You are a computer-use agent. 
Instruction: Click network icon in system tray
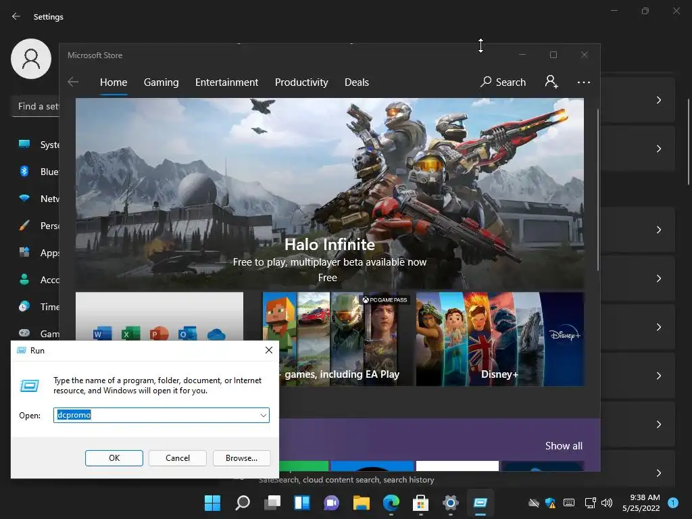(x=590, y=503)
